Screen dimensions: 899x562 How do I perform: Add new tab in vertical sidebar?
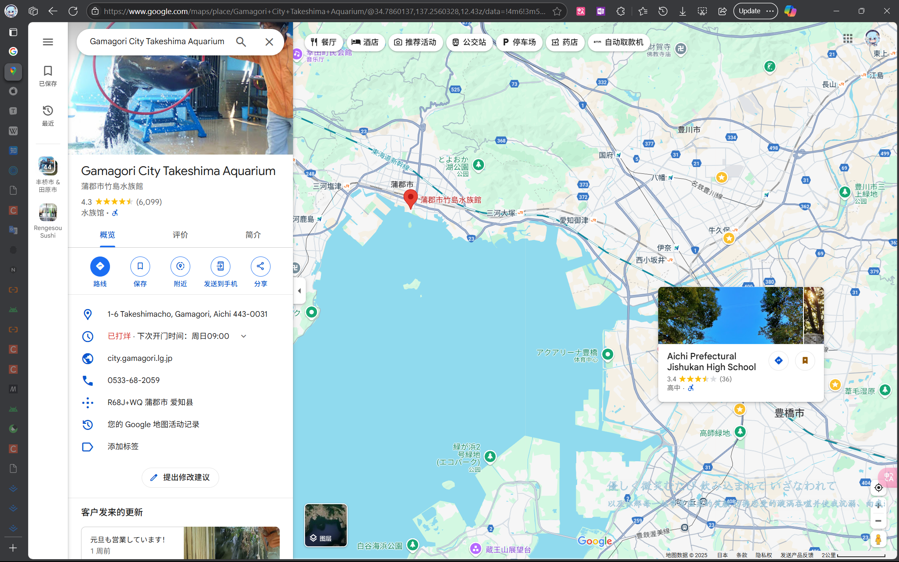13,548
